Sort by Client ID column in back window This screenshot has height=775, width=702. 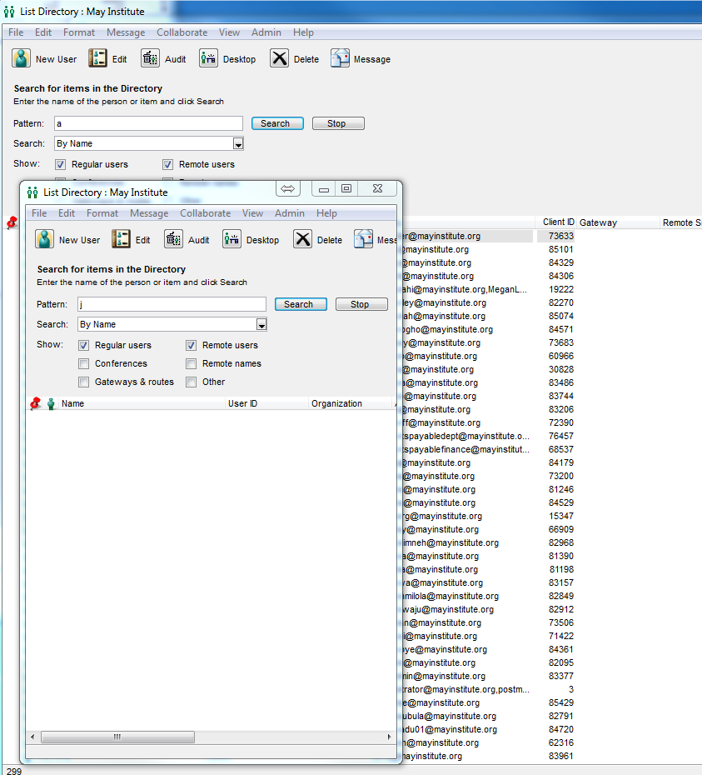[555, 222]
